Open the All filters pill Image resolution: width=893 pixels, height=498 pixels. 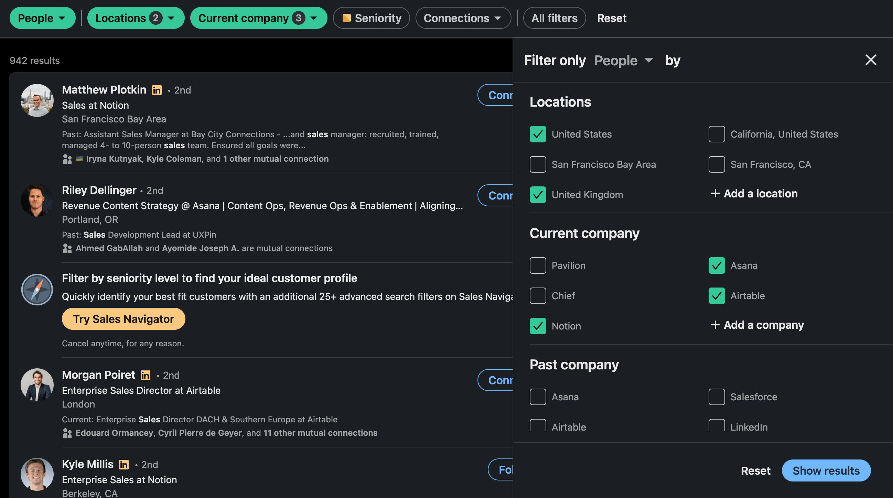point(554,18)
